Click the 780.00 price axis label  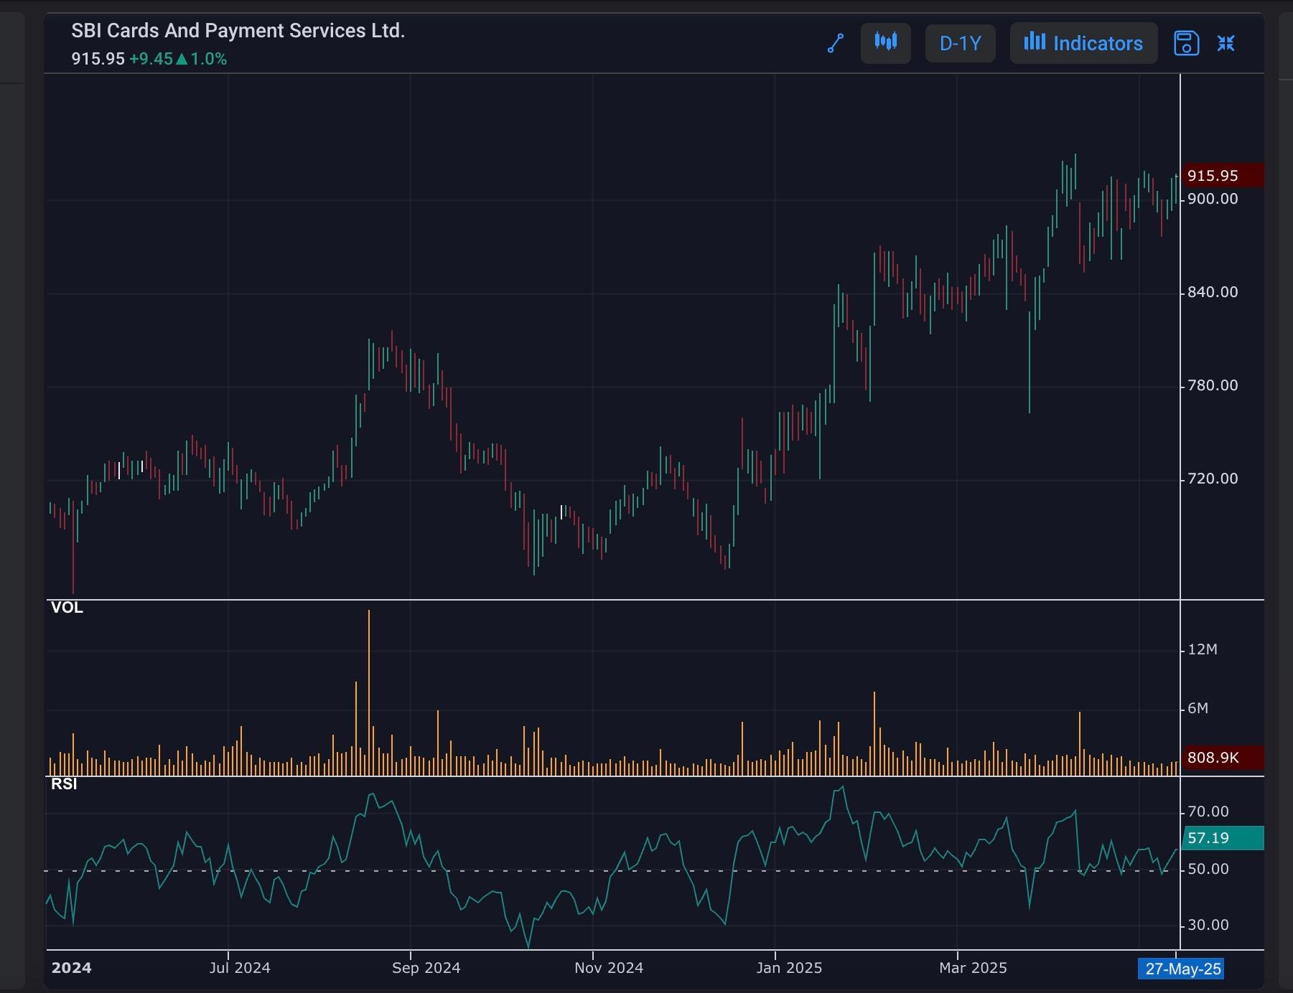pyautogui.click(x=1213, y=385)
